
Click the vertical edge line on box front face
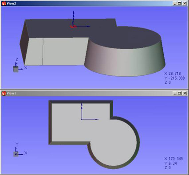coord(43,51)
